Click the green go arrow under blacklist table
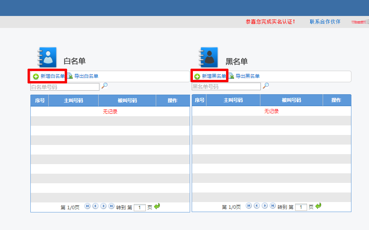The width and height of the screenshot is (369, 230). click(x=317, y=207)
